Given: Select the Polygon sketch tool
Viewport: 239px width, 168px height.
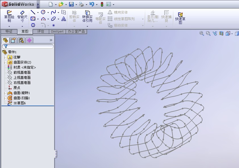Looking at the screenshot, I should coord(33,25).
